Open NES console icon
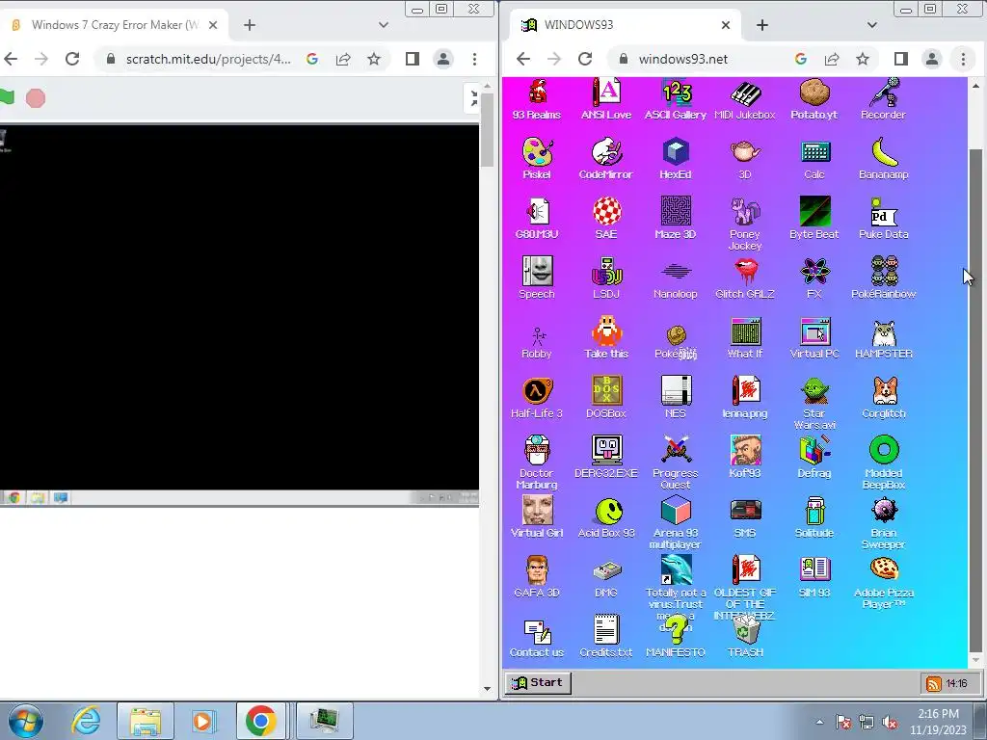Viewport: 987px width, 740px height. (676, 397)
